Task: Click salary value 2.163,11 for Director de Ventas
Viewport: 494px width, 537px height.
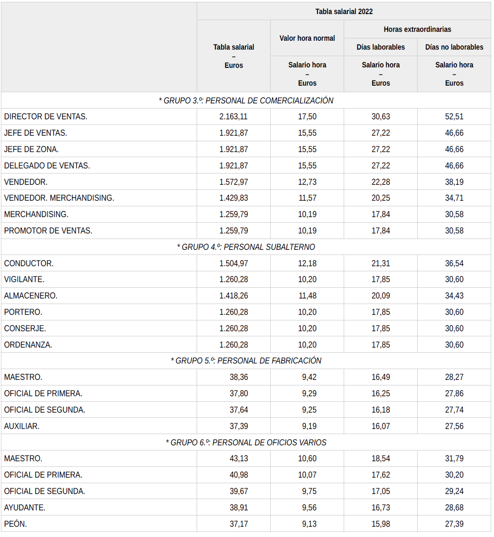Action: click(x=234, y=116)
